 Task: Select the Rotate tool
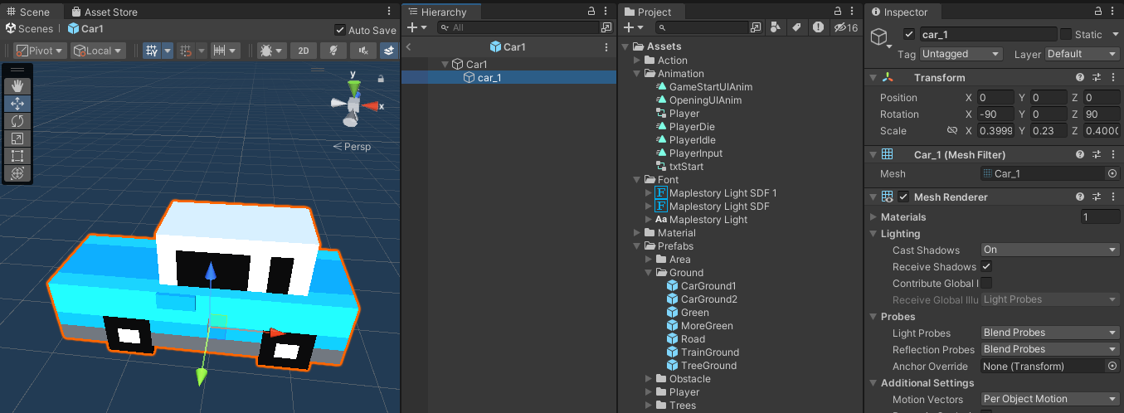click(x=17, y=121)
